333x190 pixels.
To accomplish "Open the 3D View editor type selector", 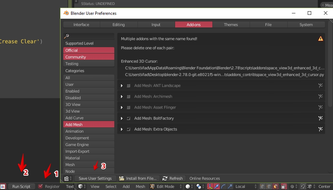I will pyautogui.click(x=82, y=186).
